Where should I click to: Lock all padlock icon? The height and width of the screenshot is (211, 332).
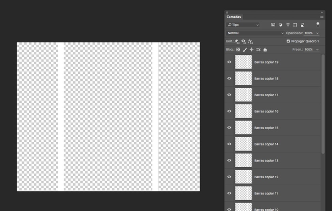(265, 49)
